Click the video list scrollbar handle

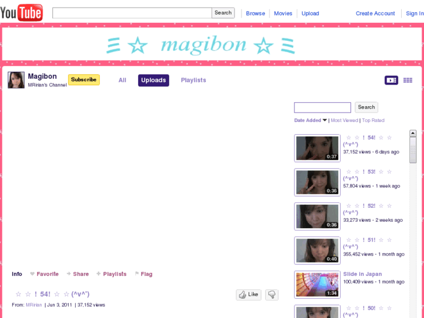pyautogui.click(x=413, y=150)
